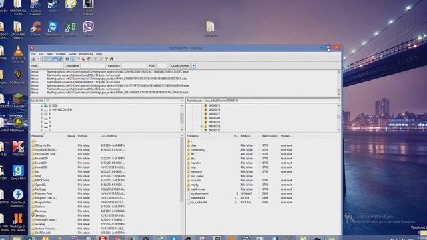Click the Port input field
The image size is (427, 240).
coord(161,65)
